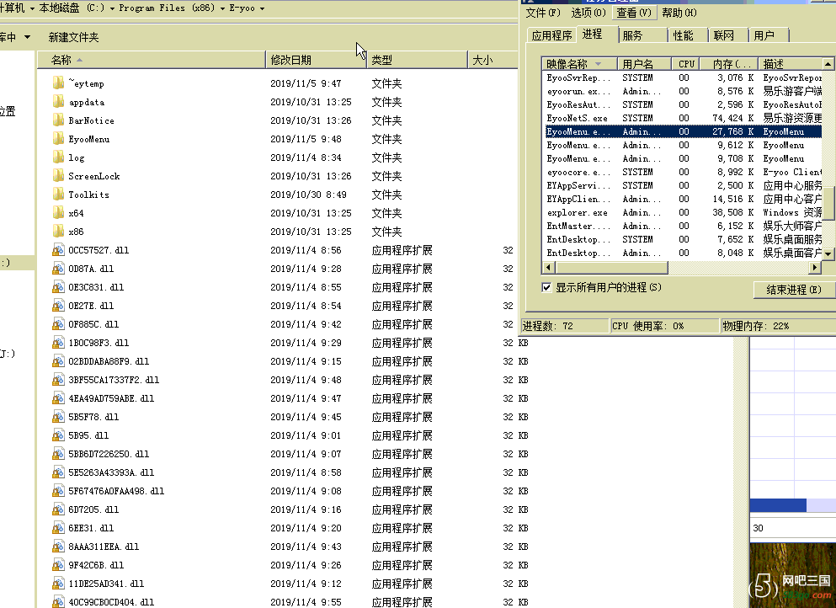
Task: Open the 选项(O) menu in Task Manager
Action: pyautogui.click(x=588, y=13)
